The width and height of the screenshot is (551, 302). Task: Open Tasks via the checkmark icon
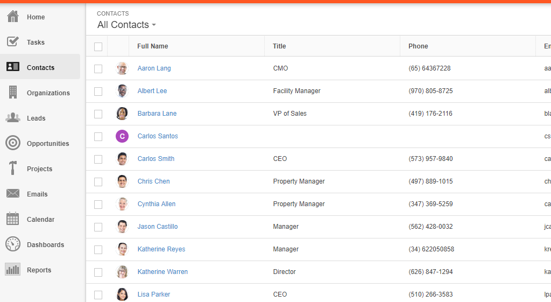(x=13, y=42)
